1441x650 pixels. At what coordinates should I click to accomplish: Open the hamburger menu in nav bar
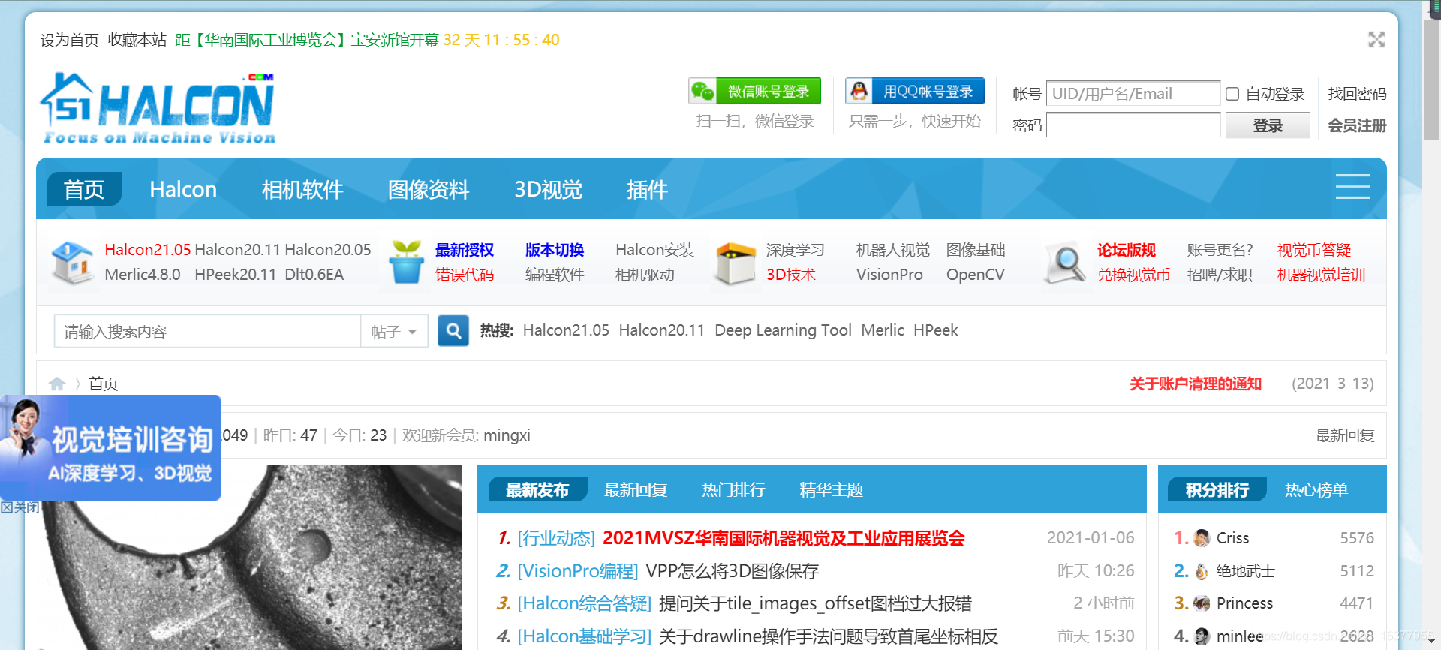click(x=1352, y=187)
